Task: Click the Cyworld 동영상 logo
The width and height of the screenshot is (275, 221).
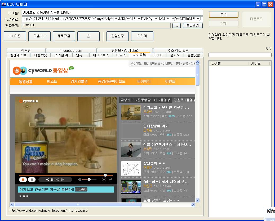Action: click(43, 70)
